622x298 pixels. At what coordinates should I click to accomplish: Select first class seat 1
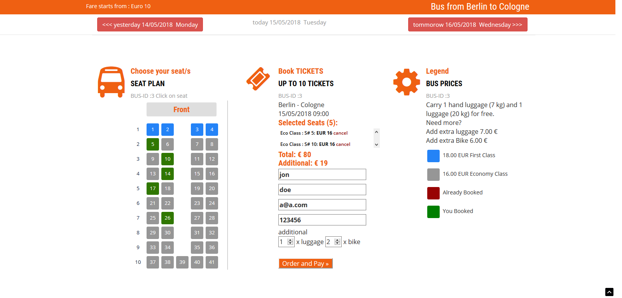pyautogui.click(x=153, y=130)
